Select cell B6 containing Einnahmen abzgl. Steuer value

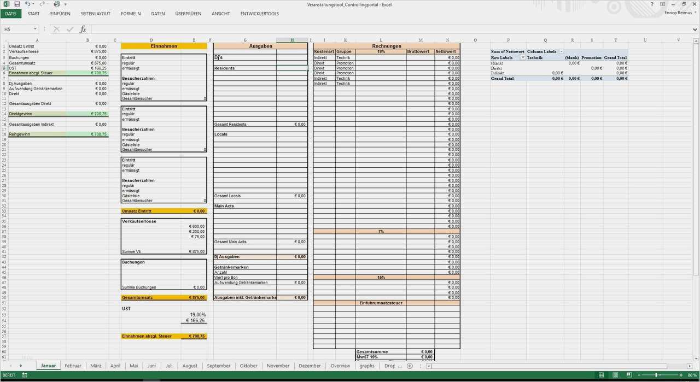pyautogui.click(x=87, y=73)
